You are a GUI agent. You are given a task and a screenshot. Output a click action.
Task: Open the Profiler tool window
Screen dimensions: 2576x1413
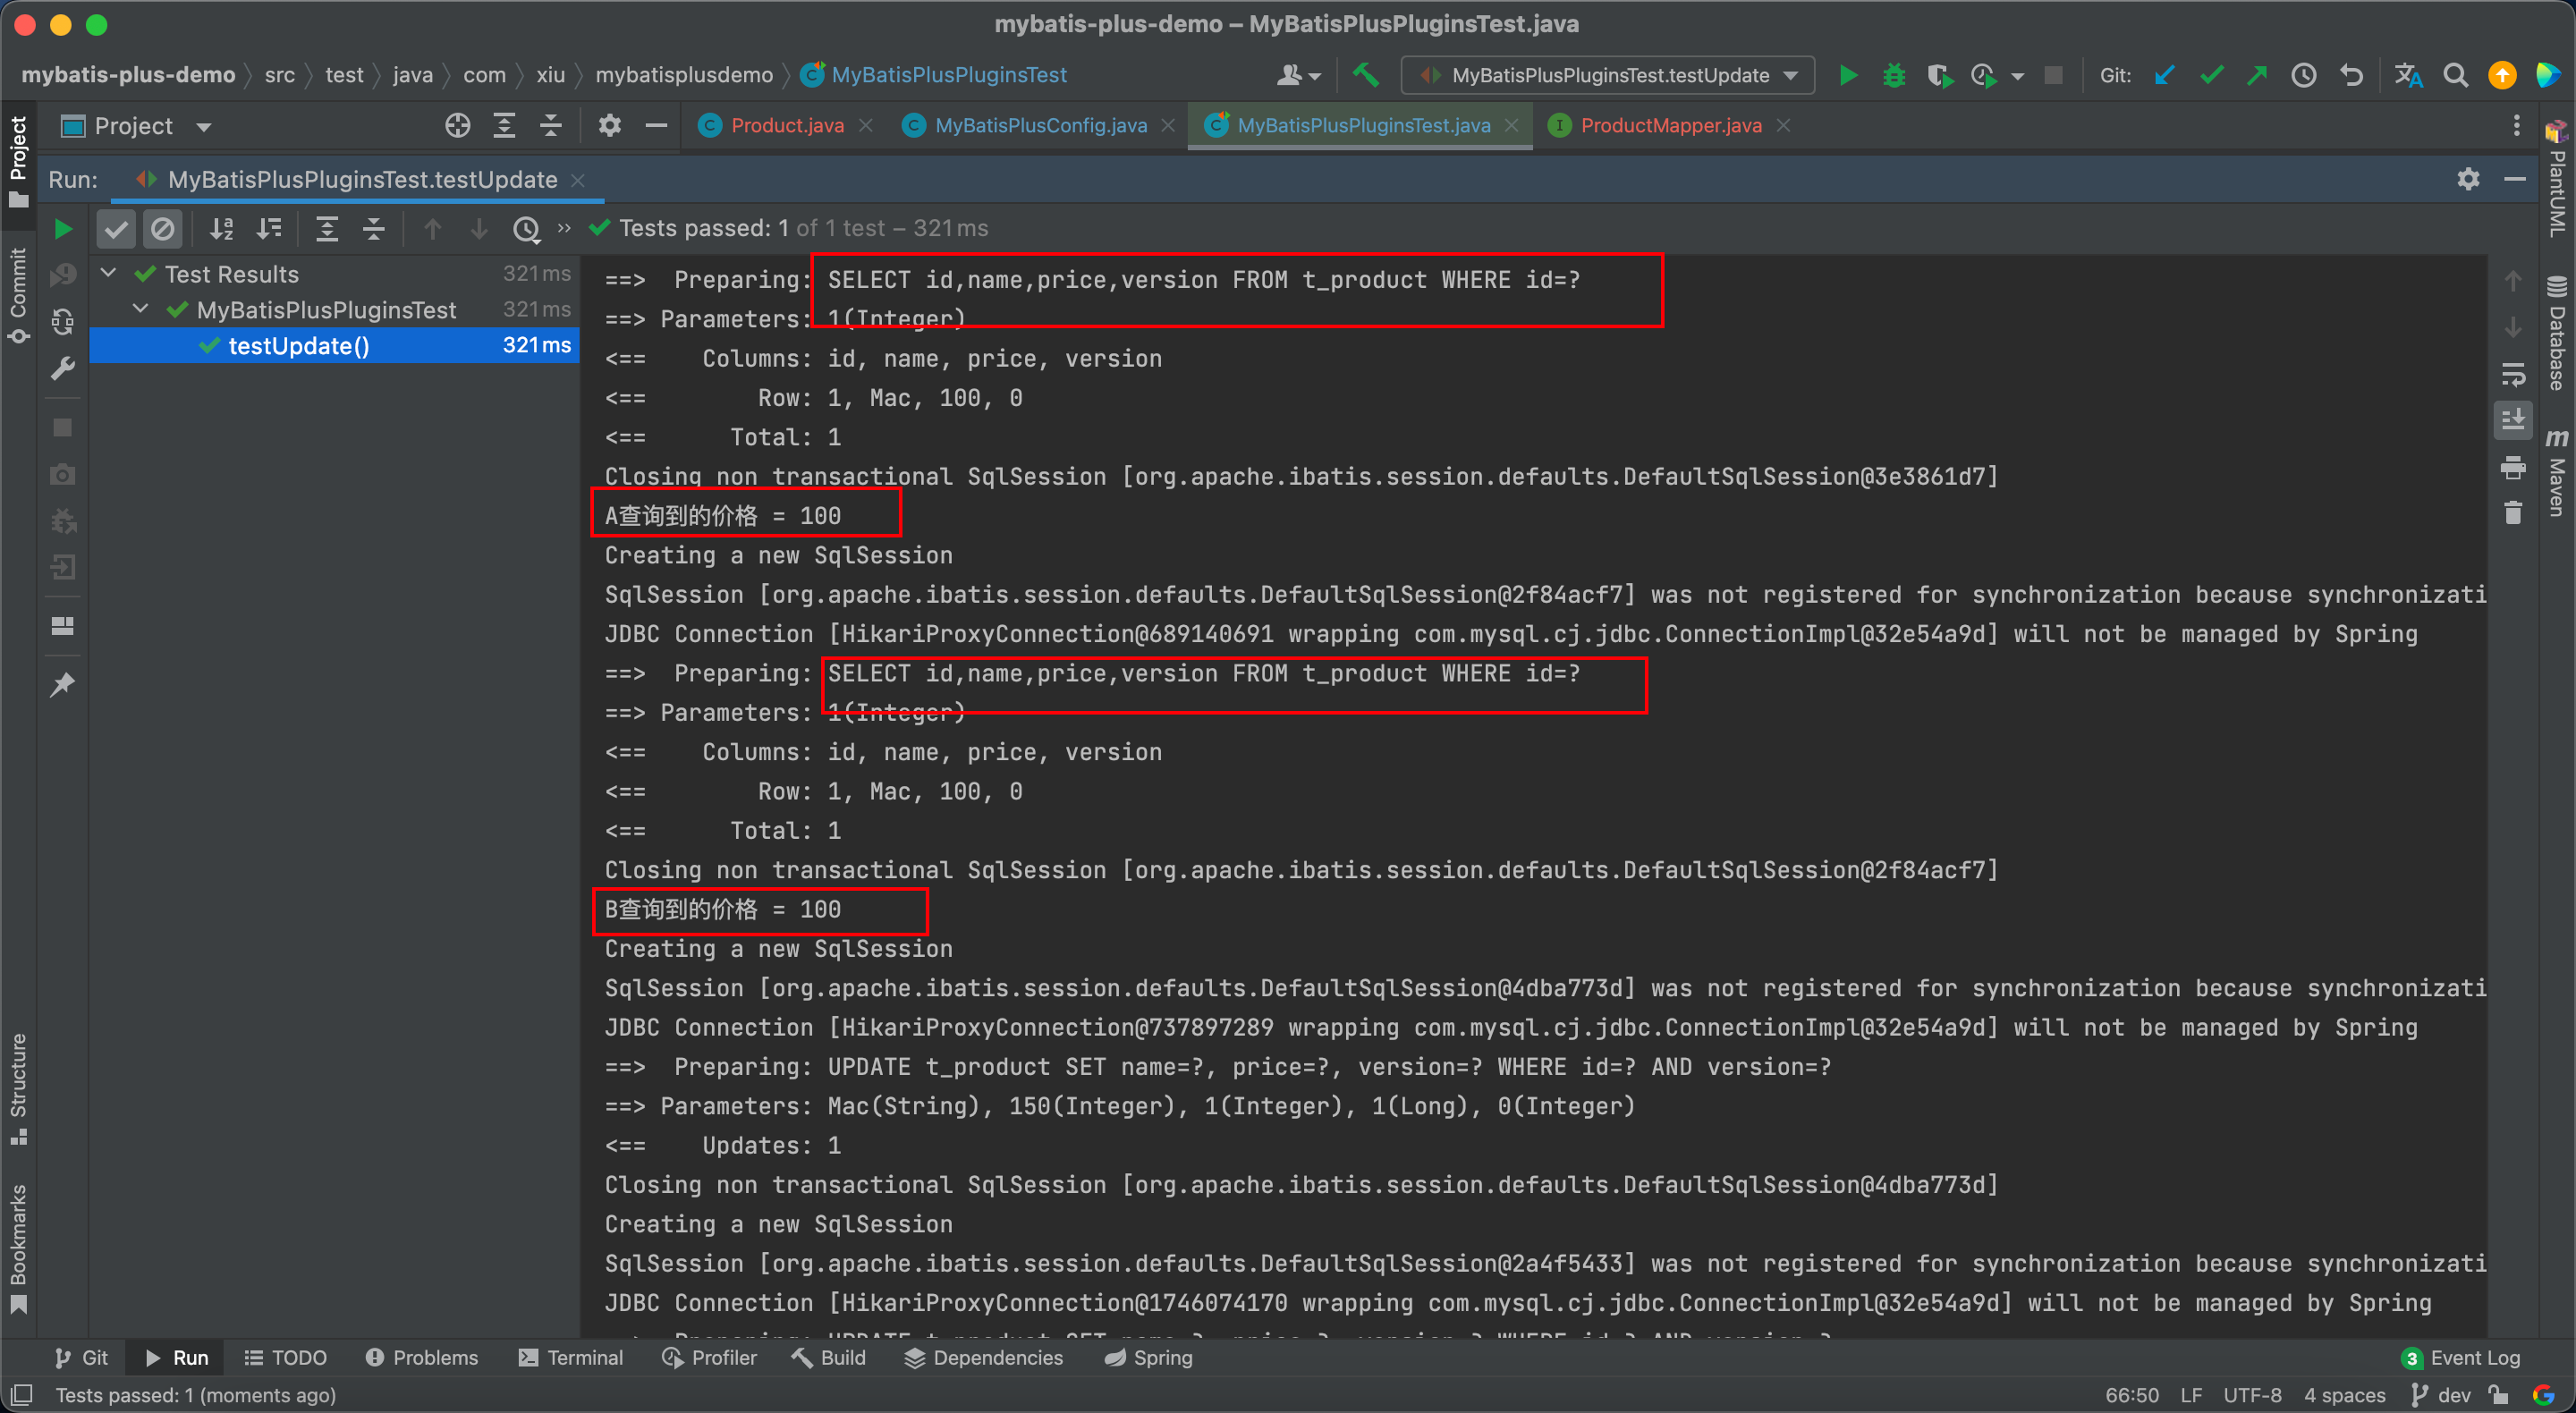[x=709, y=1357]
